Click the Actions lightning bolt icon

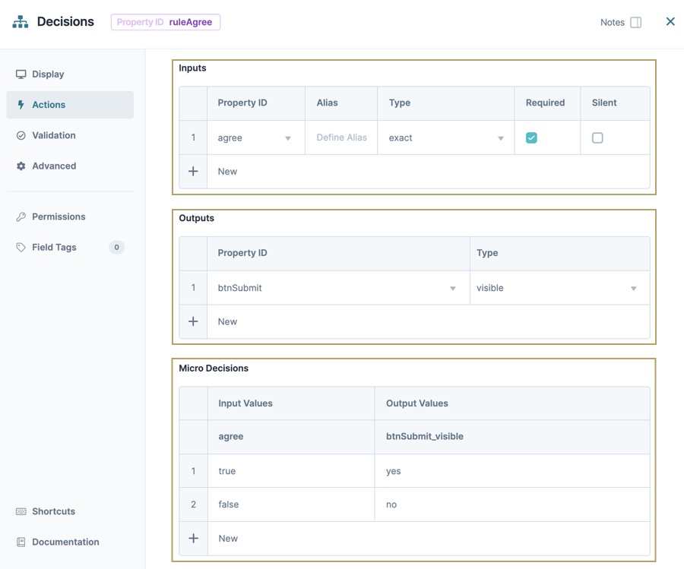click(21, 105)
